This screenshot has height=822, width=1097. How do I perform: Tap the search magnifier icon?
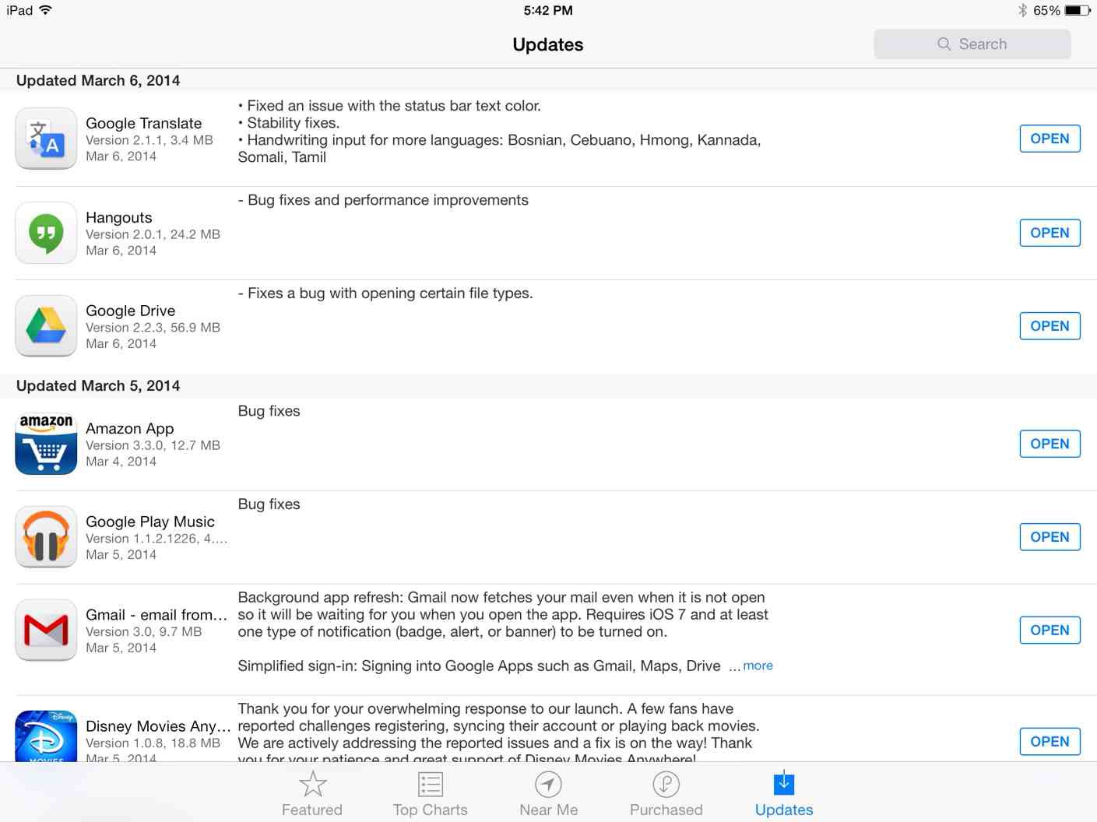(944, 44)
